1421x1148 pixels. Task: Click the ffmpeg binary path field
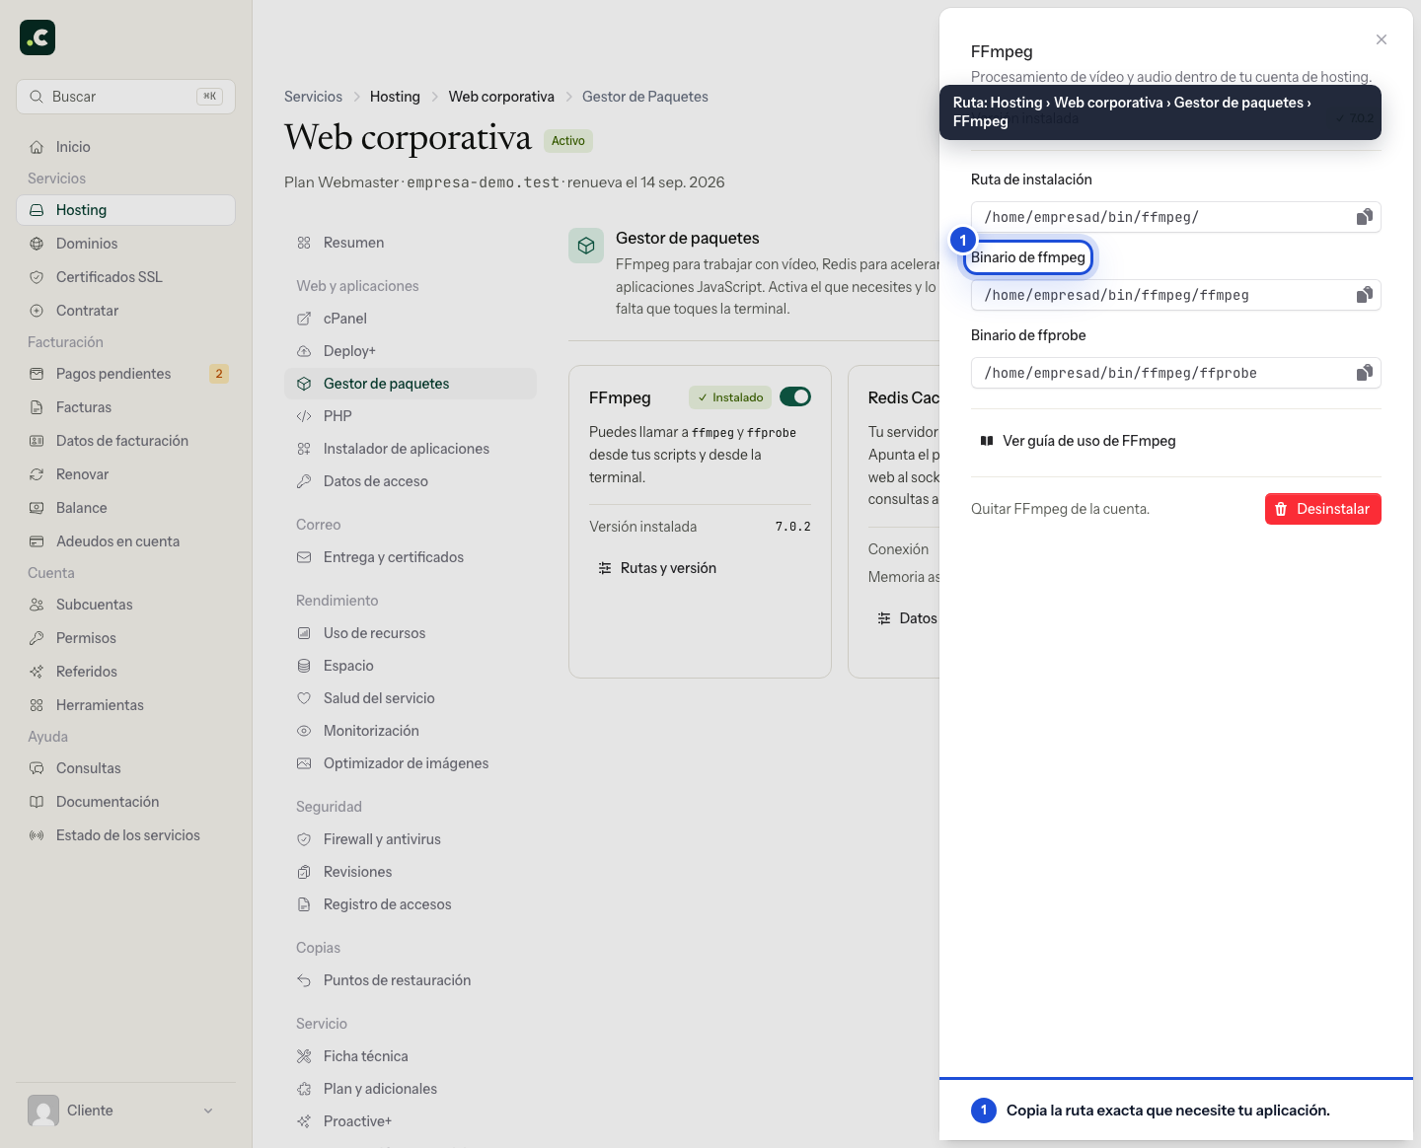[x=1176, y=295]
